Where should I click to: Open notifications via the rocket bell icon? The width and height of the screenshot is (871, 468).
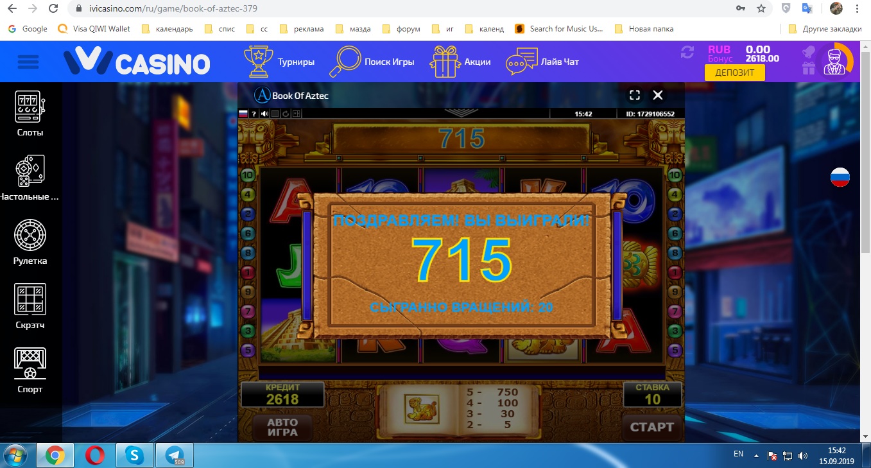[808, 52]
